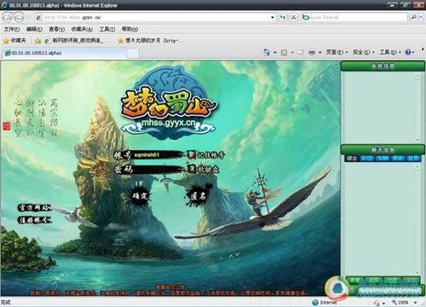Click the page icon in address bar
The height and width of the screenshot is (307, 426).
39,18
